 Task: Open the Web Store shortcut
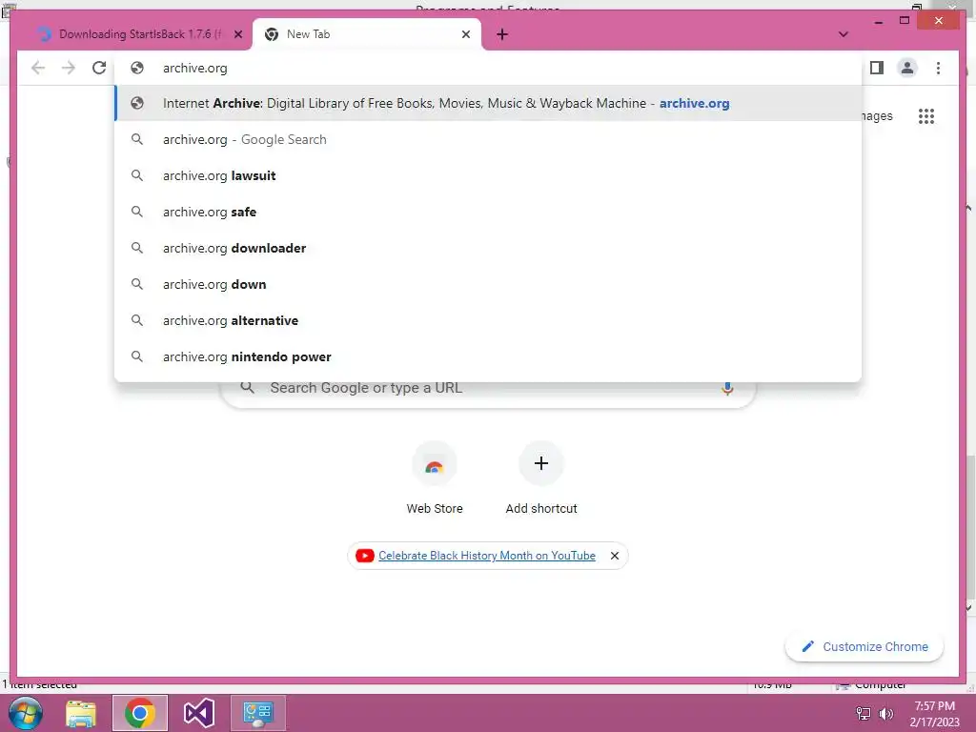pos(435,478)
